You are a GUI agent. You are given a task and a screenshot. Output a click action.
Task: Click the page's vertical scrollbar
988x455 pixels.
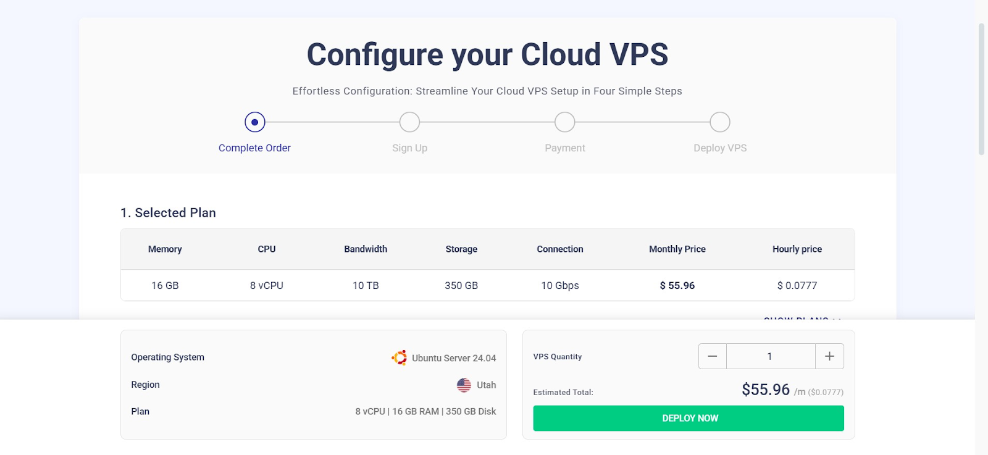(x=981, y=90)
